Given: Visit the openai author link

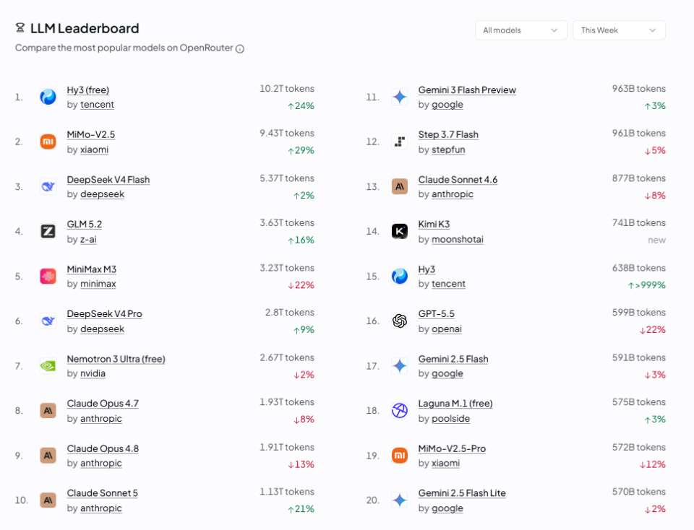Looking at the screenshot, I should 447,329.
